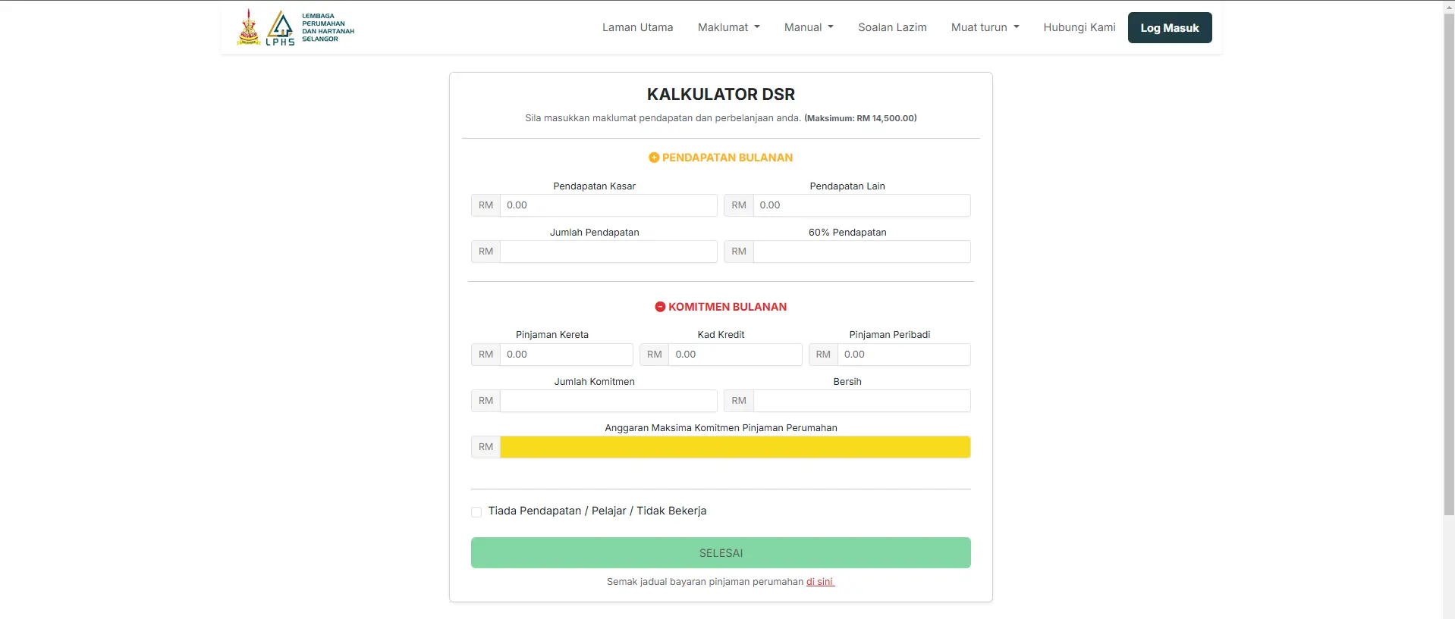
Task: Click the Jumlah Pendapatan field
Action: pyautogui.click(x=608, y=252)
